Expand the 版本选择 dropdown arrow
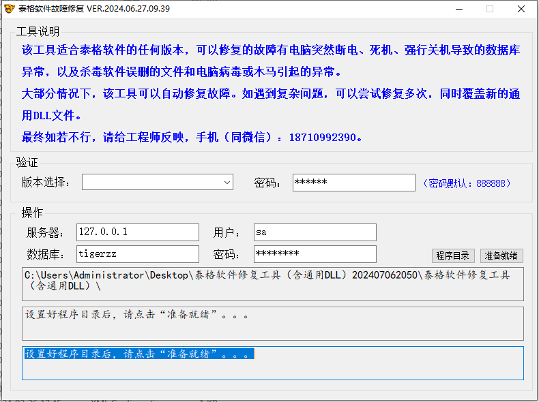 [x=227, y=183]
